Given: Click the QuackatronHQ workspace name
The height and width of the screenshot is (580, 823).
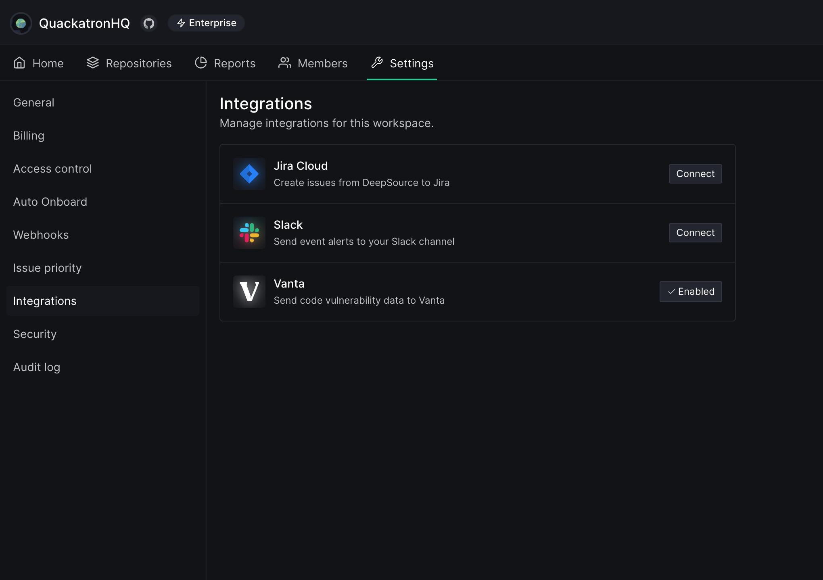Looking at the screenshot, I should (84, 23).
